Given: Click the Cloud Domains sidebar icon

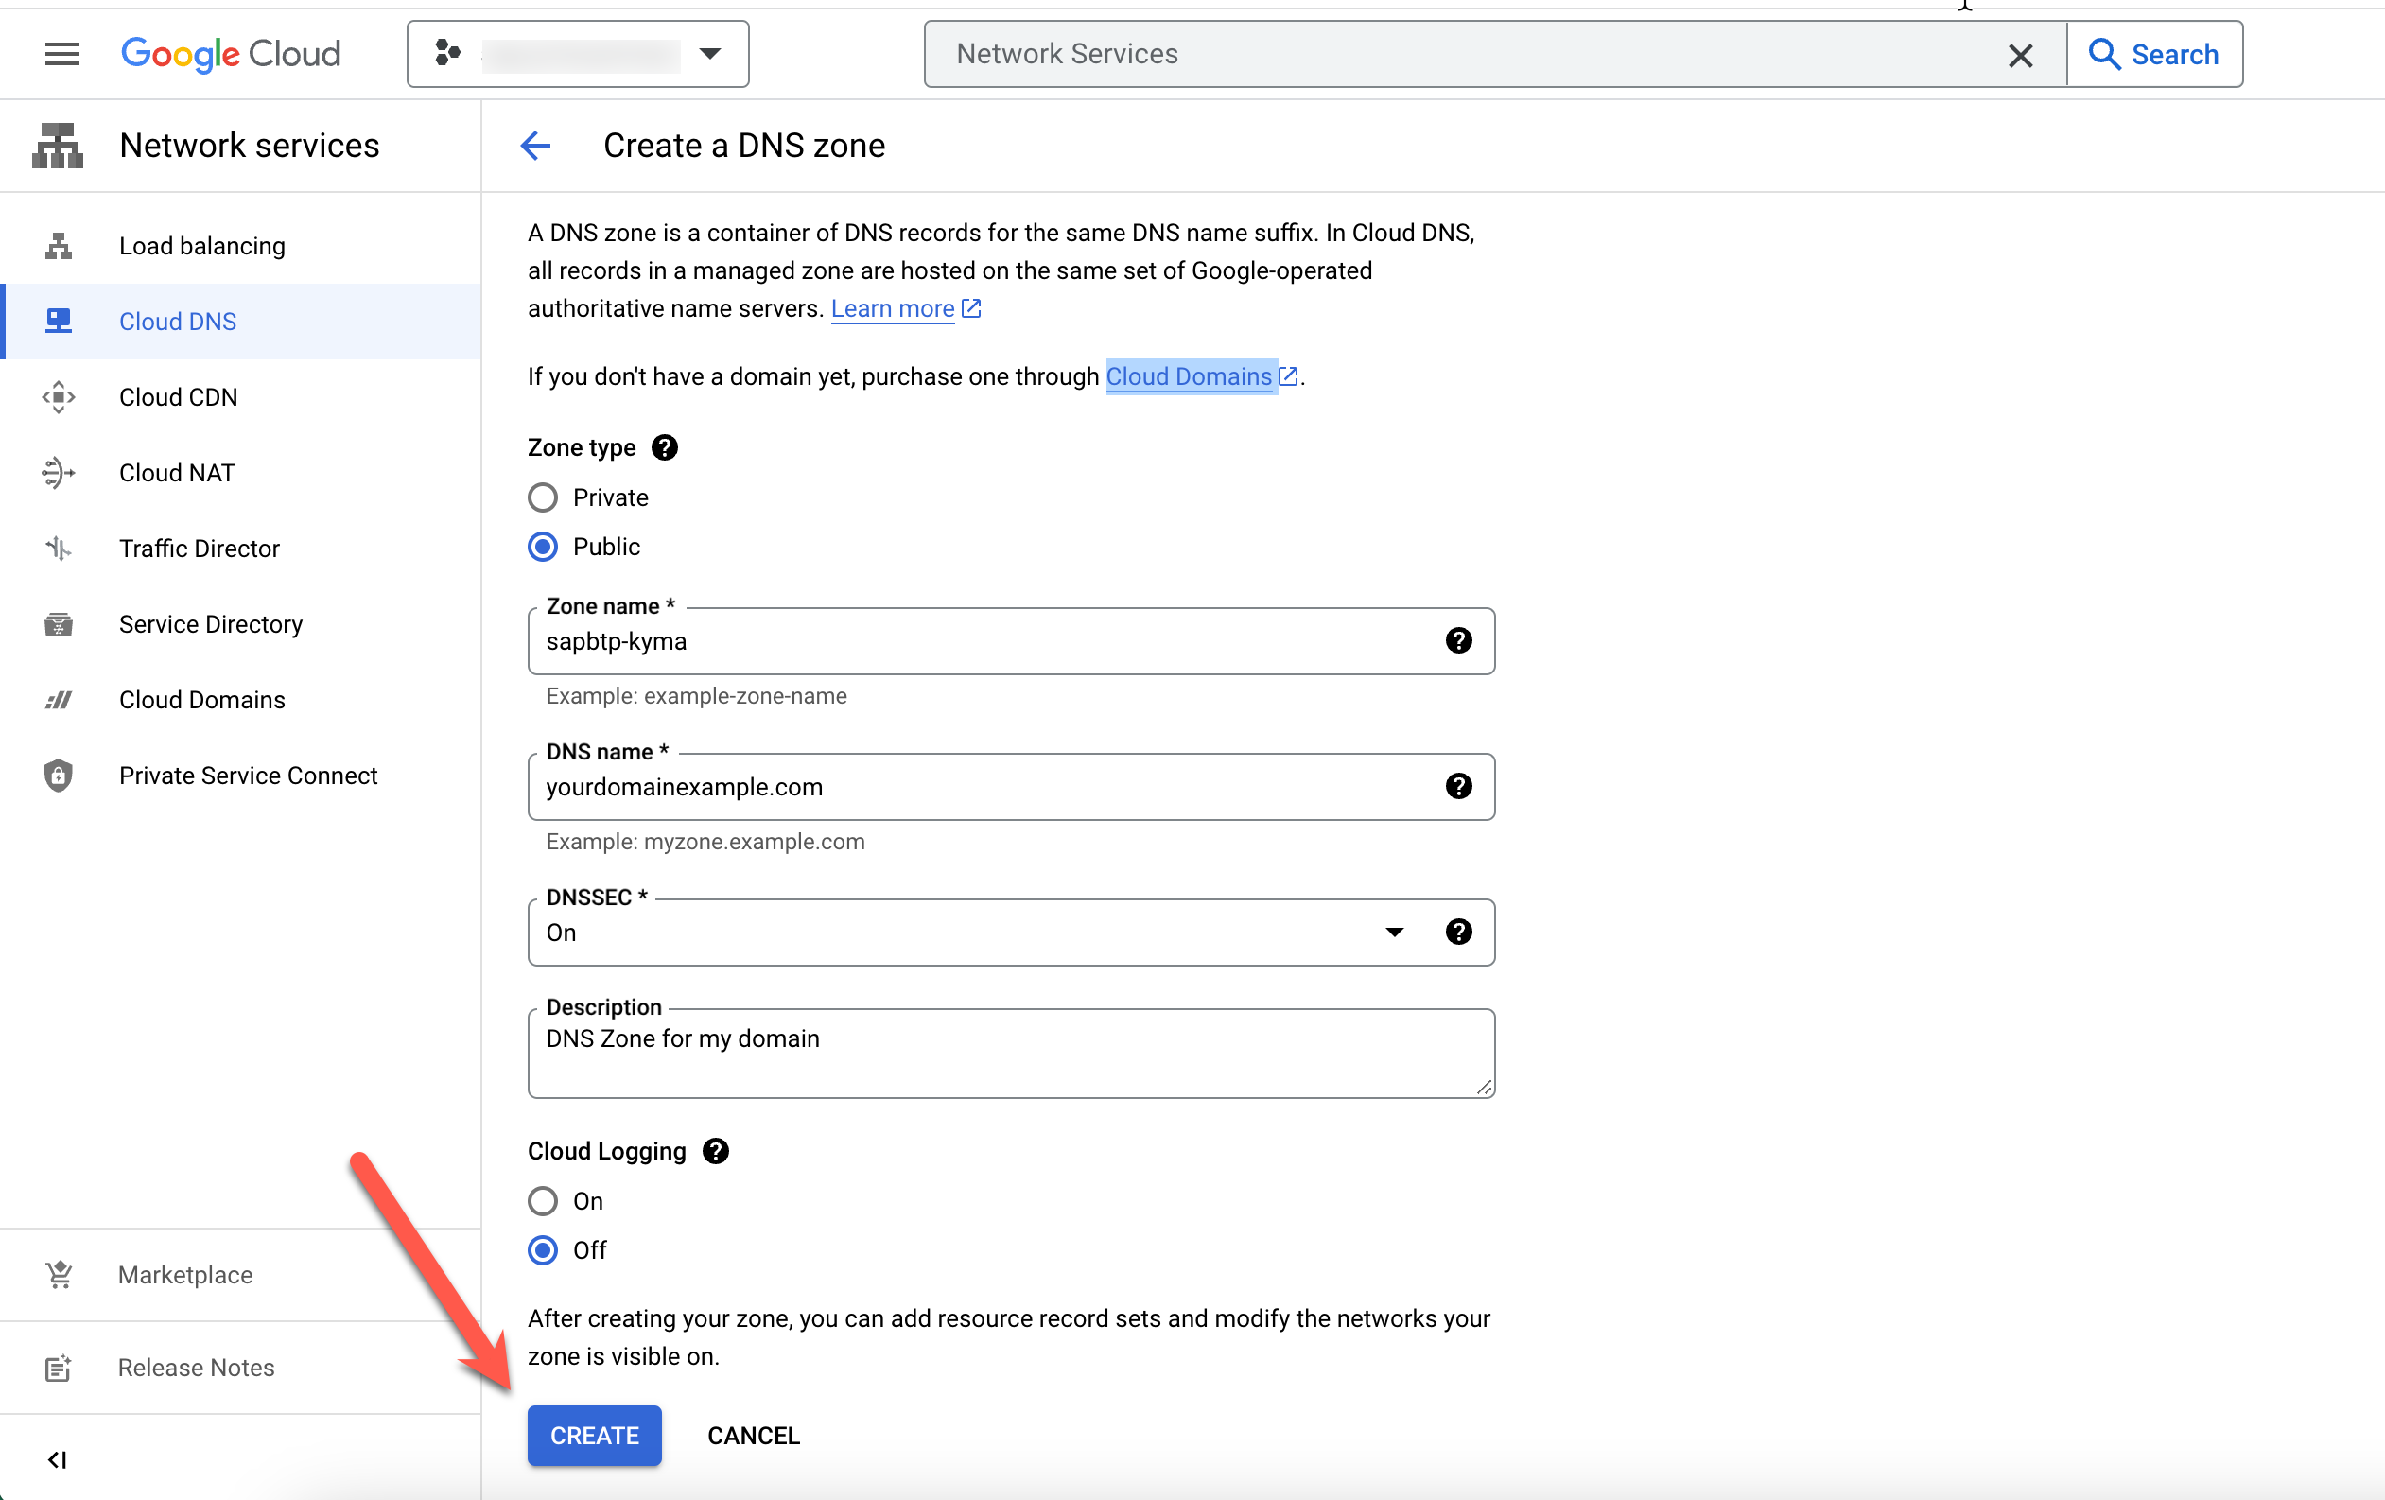Looking at the screenshot, I should (59, 700).
